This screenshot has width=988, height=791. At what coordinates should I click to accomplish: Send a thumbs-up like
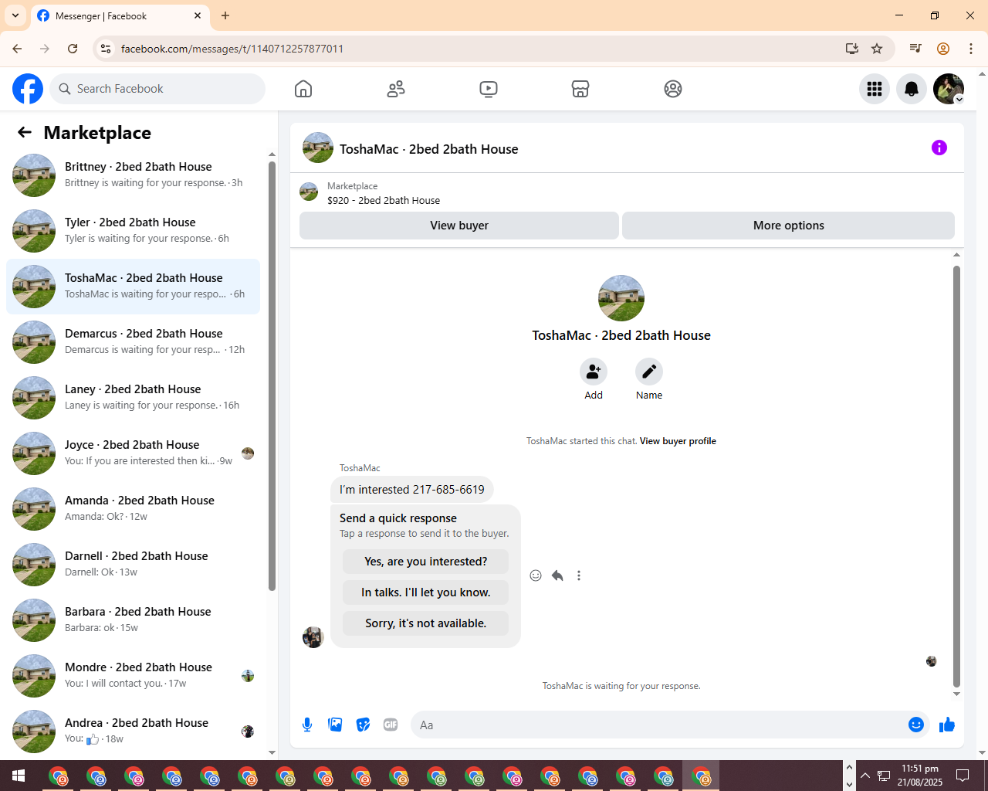(947, 725)
